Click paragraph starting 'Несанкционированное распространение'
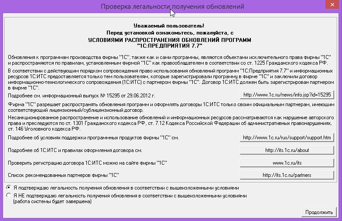 pos(171,123)
